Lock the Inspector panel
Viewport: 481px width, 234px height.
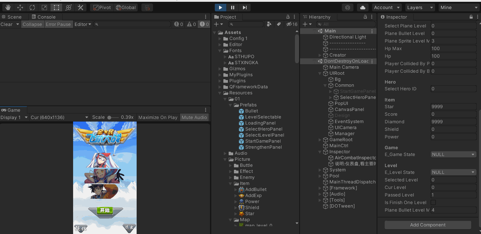pos(471,17)
